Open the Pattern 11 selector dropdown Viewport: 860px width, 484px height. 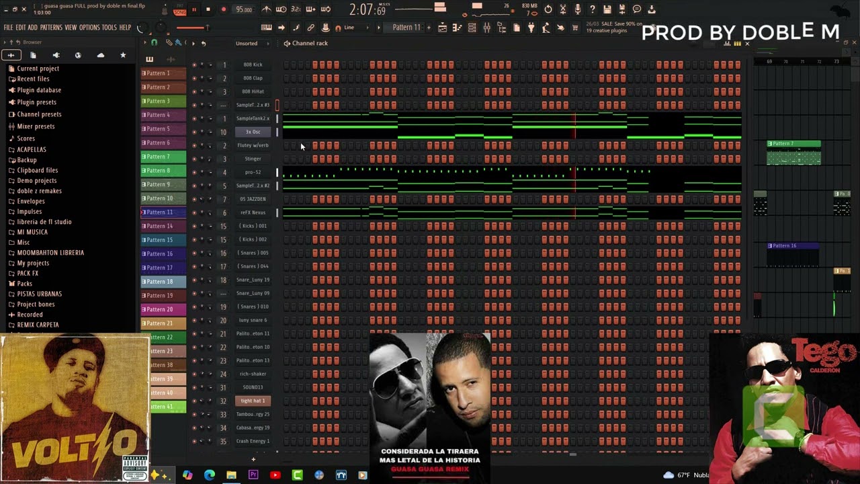407,28
